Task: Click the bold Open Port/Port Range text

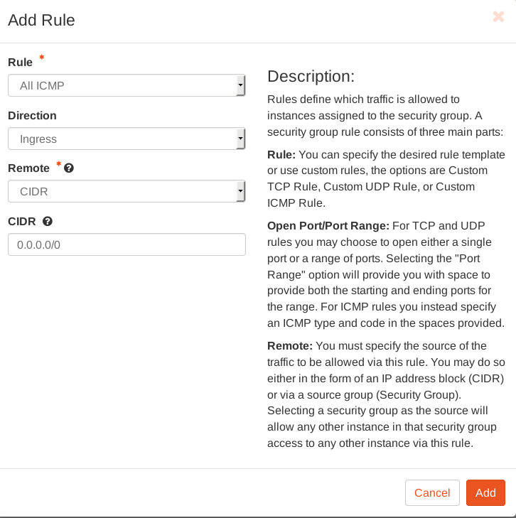Action: click(328, 226)
